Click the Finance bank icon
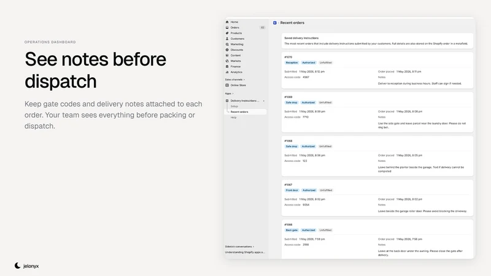The image size is (491, 276). pyautogui.click(x=227, y=67)
